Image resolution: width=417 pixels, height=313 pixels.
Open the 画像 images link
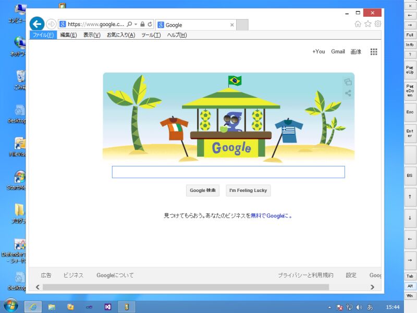[x=356, y=52]
